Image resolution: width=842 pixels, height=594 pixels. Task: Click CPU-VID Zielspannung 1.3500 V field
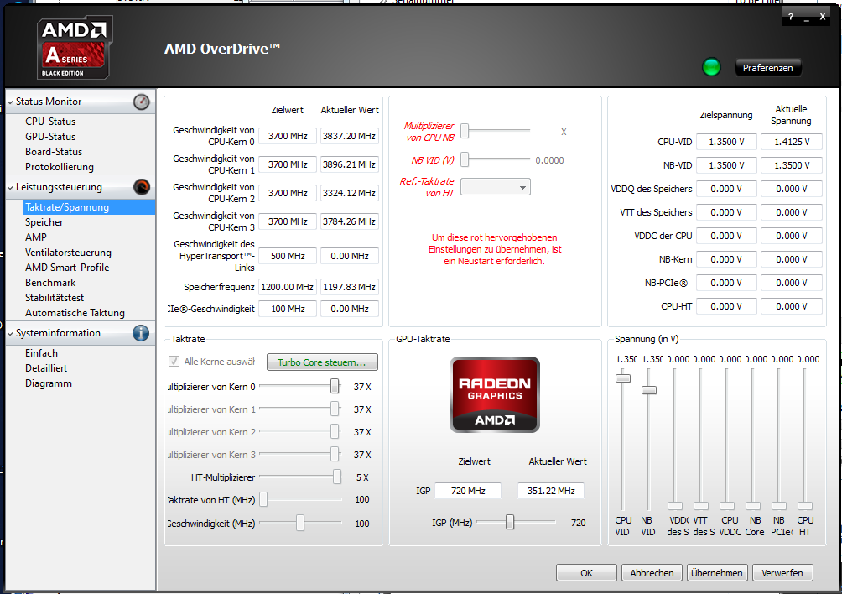pos(726,142)
